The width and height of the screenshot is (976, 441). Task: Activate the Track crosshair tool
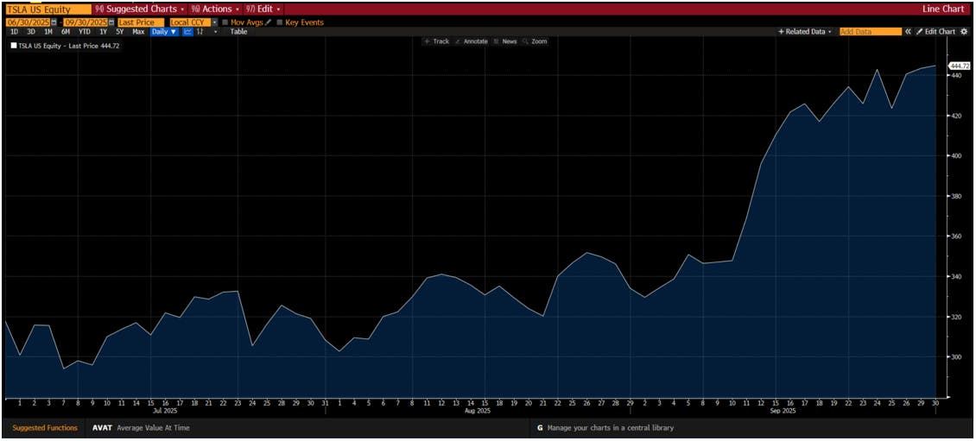(436, 41)
